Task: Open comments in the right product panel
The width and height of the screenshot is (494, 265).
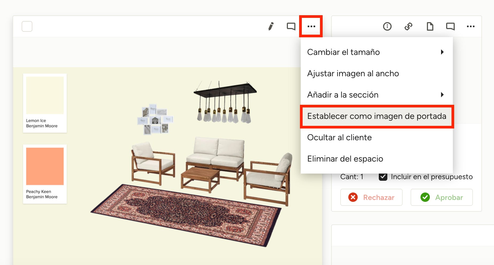Action: click(450, 26)
